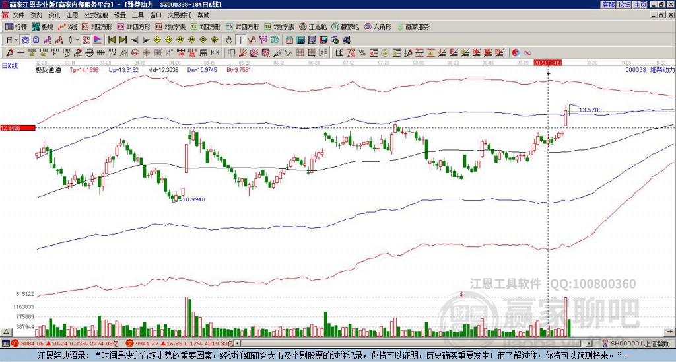The width and height of the screenshot is (676, 362).
Task: Click the 客服 link in title bar
Action: click(608, 5)
